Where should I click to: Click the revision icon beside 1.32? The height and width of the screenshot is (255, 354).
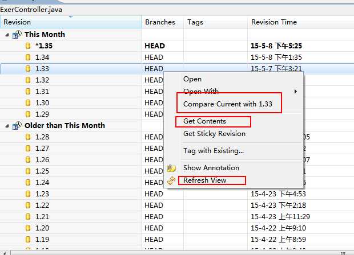[28, 80]
